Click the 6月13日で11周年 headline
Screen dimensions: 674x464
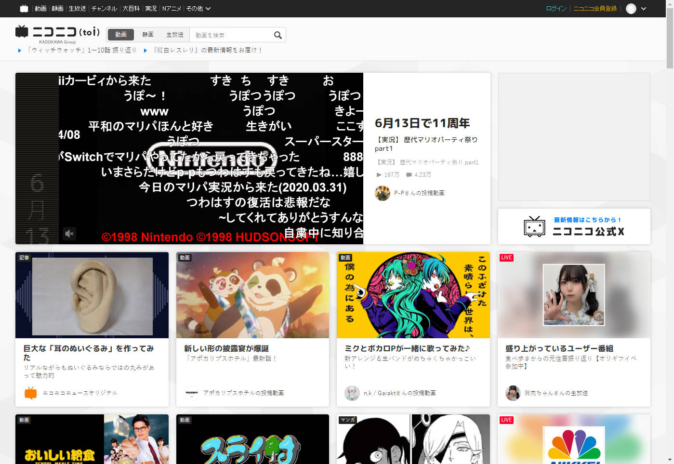click(423, 123)
